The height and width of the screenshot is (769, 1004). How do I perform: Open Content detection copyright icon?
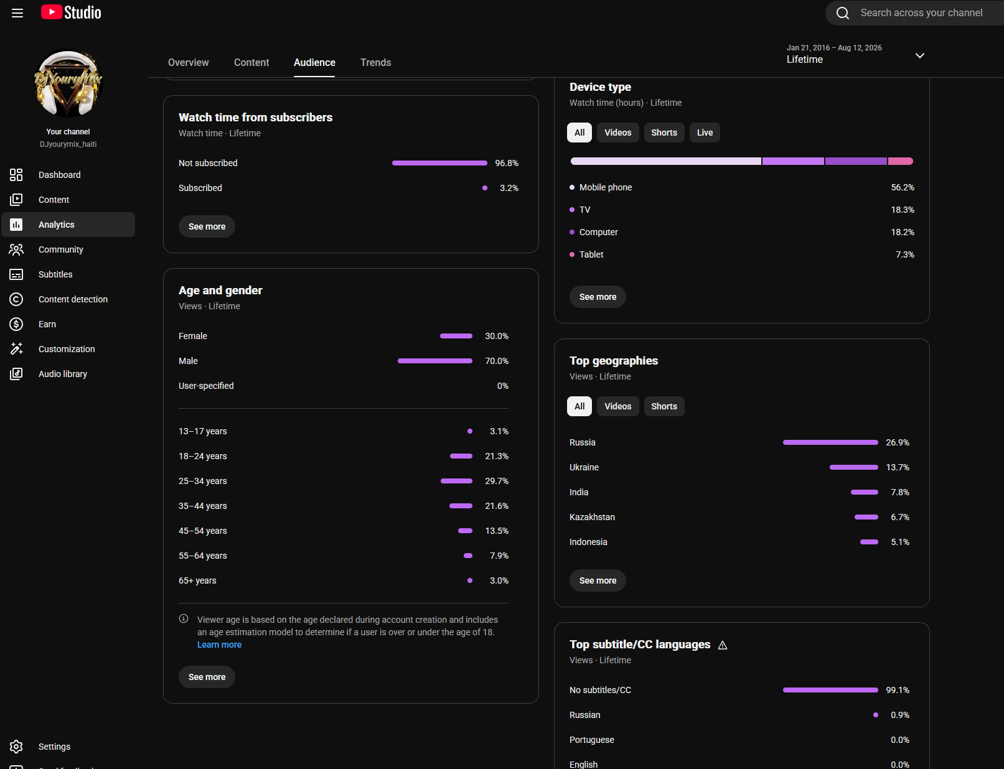coord(16,299)
